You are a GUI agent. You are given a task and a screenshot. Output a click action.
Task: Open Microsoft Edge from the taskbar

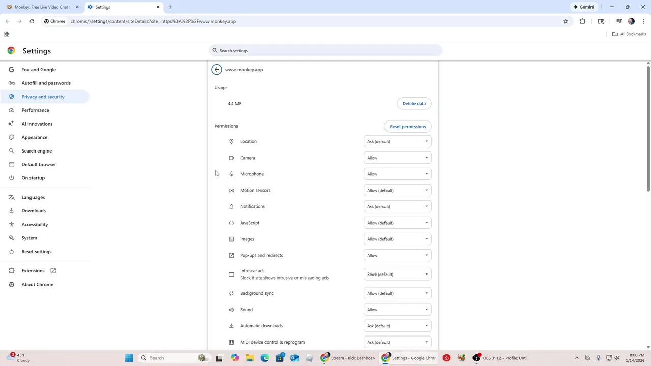(264, 358)
